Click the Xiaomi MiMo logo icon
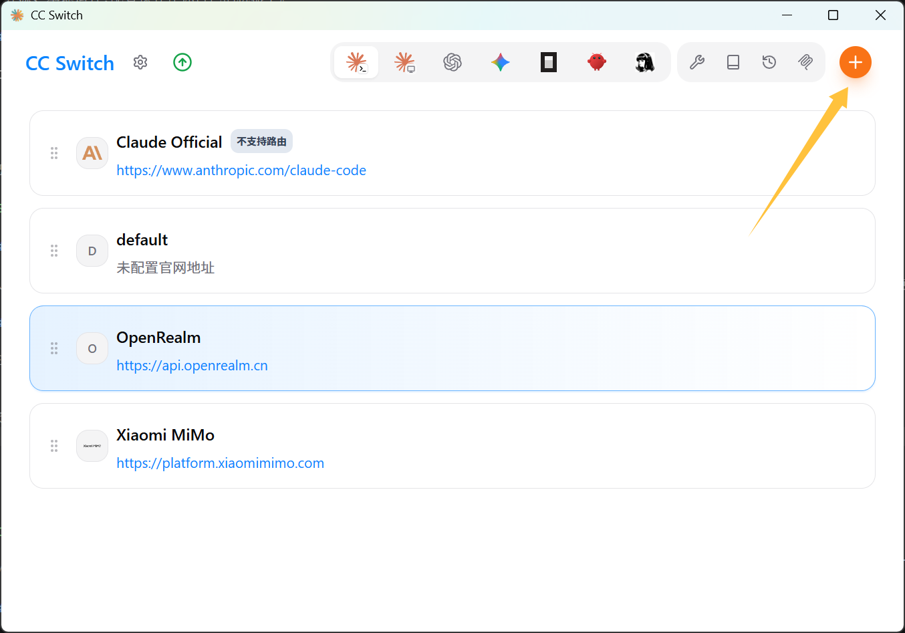This screenshot has width=905, height=633. click(92, 446)
